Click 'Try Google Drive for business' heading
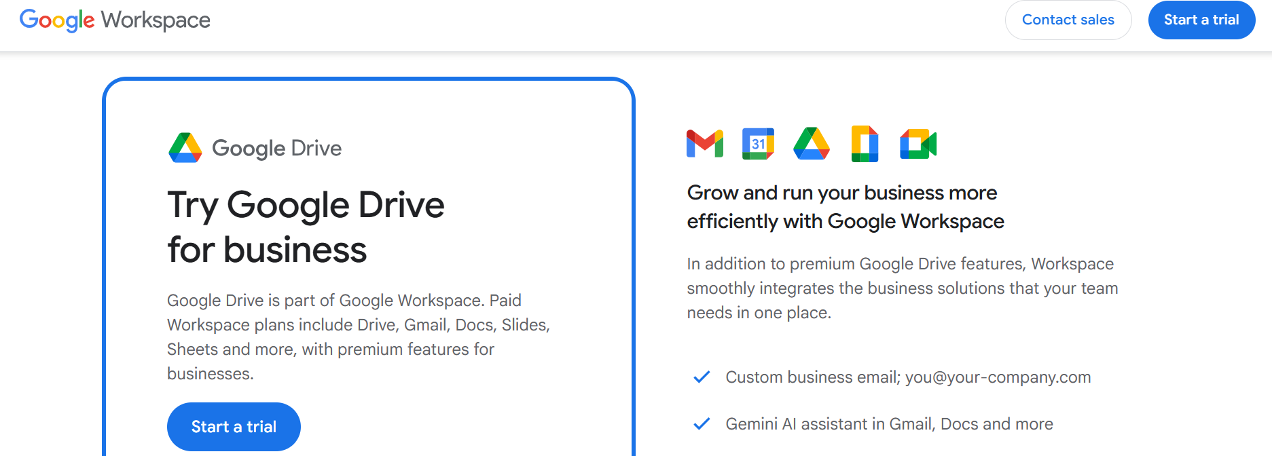This screenshot has width=1272, height=456. click(306, 227)
